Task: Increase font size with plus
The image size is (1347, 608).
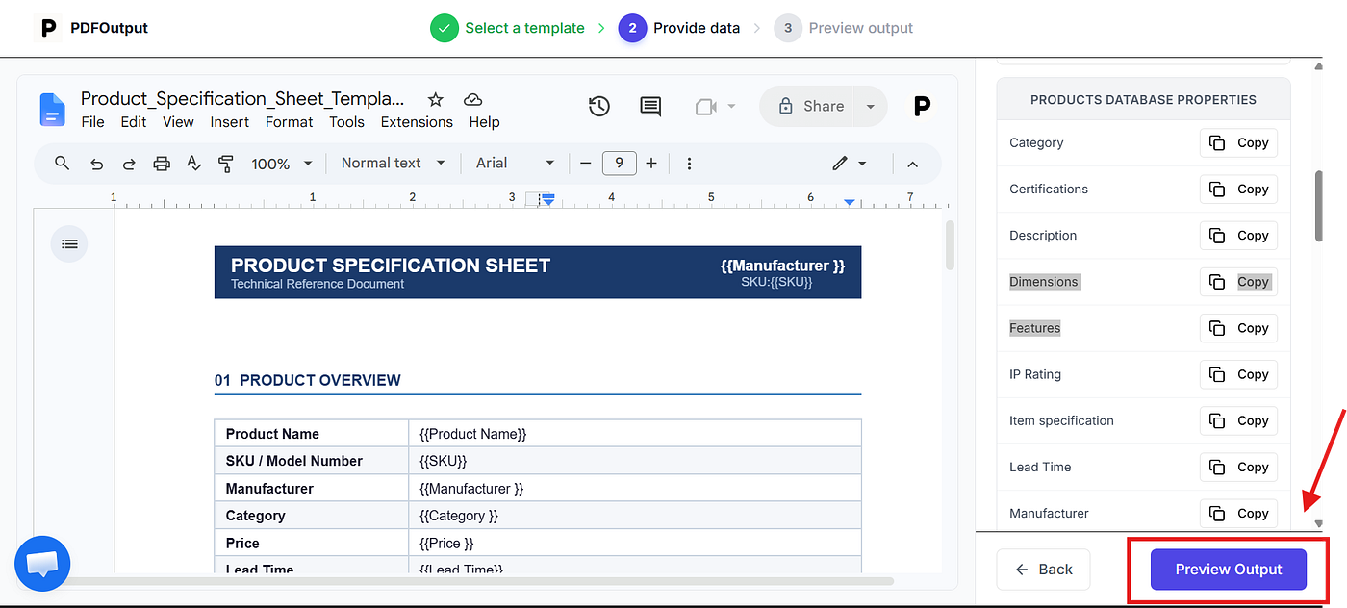Action: pos(651,164)
